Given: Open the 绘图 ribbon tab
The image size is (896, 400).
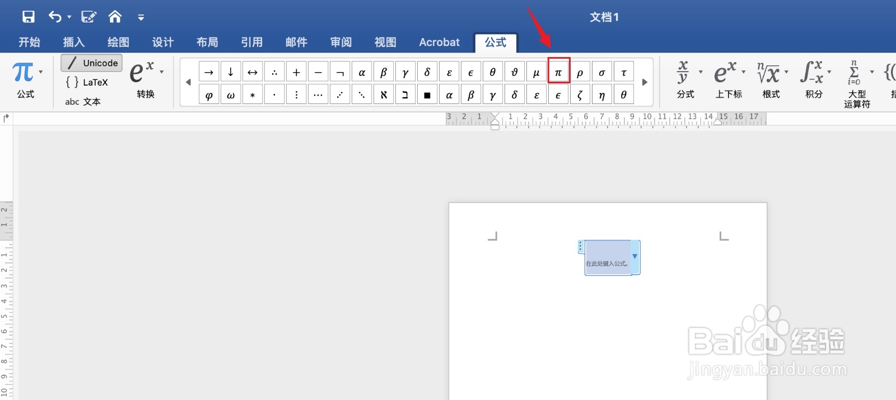Looking at the screenshot, I should 118,43.
